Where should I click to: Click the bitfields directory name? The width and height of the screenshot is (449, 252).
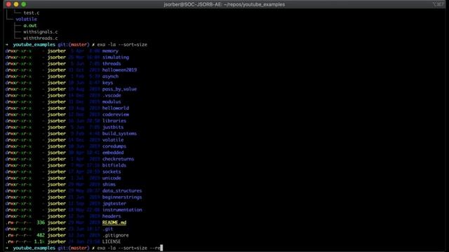[114, 165]
